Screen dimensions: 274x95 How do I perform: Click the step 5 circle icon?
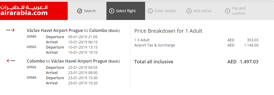pyautogui.click(x=227, y=11)
